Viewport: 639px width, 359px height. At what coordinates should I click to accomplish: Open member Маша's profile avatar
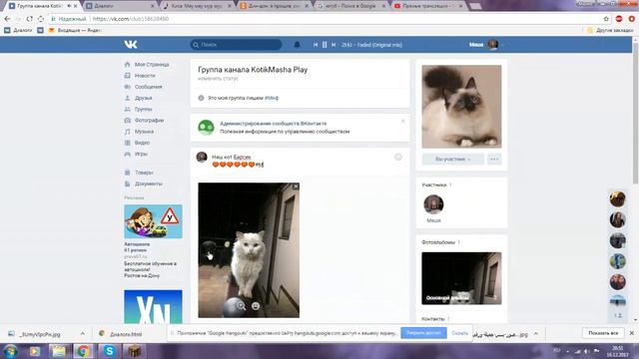point(433,204)
